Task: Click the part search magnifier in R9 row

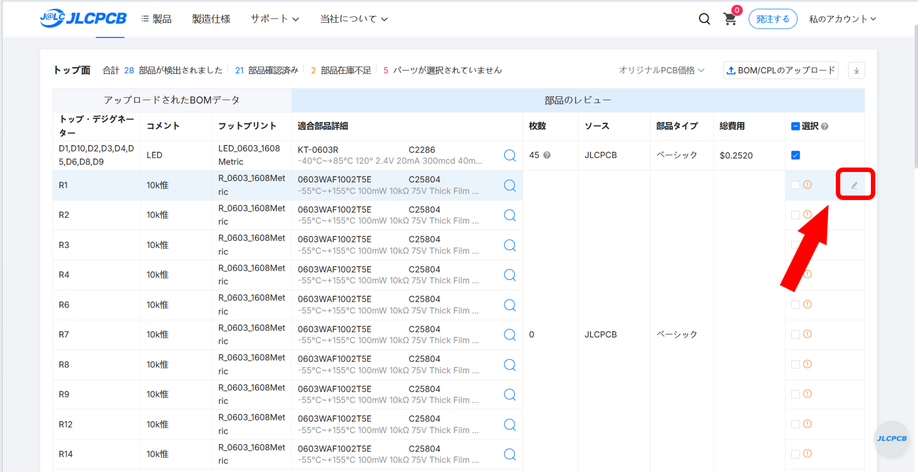Action: (x=510, y=395)
